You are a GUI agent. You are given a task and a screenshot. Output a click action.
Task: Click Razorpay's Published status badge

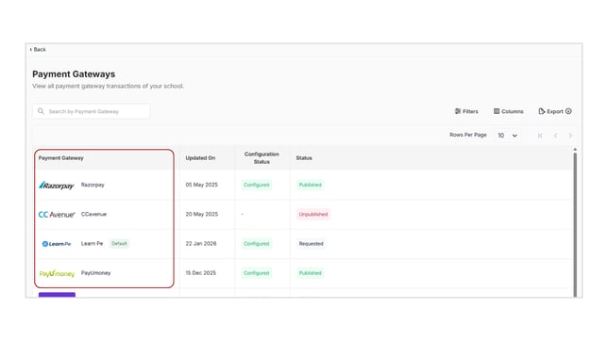pyautogui.click(x=311, y=185)
